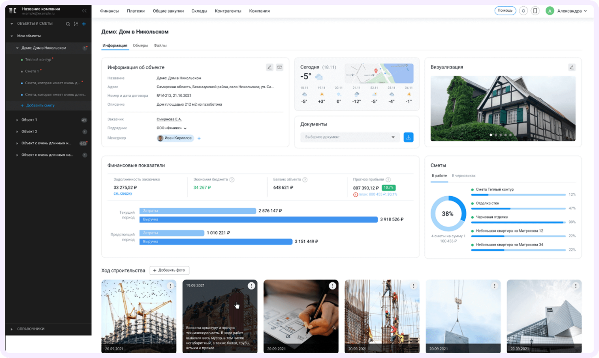
Task: Open Платежи menu
Action: (x=136, y=11)
